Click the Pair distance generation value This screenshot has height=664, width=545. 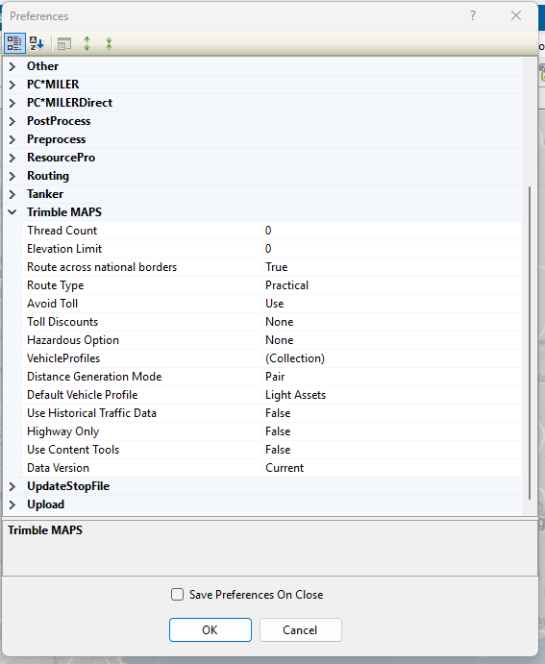pos(392,376)
